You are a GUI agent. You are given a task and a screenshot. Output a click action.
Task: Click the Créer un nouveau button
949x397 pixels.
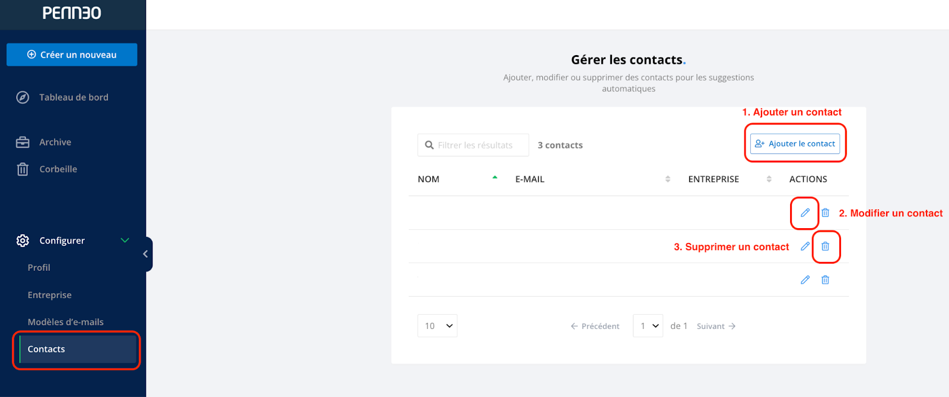(x=72, y=55)
